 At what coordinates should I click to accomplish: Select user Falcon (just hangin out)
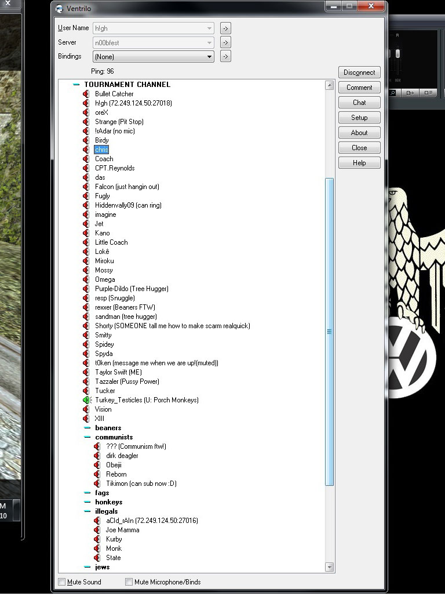[127, 187]
